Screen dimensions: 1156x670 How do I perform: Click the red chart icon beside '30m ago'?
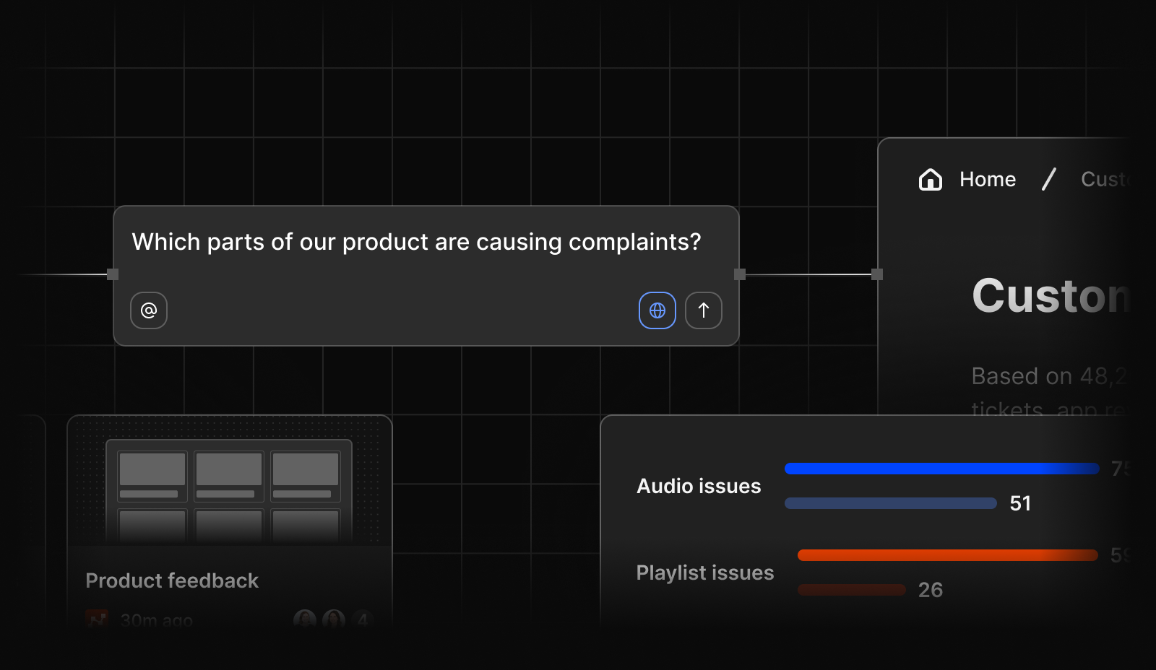tap(97, 619)
